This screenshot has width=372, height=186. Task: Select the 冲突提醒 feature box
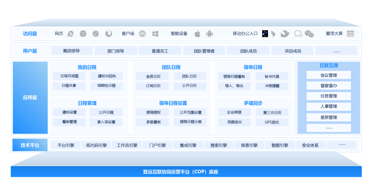[x=272, y=86]
